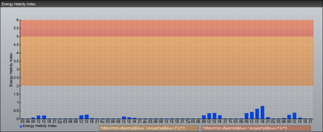Click the Τρ day label on x-axis

click(188, 122)
